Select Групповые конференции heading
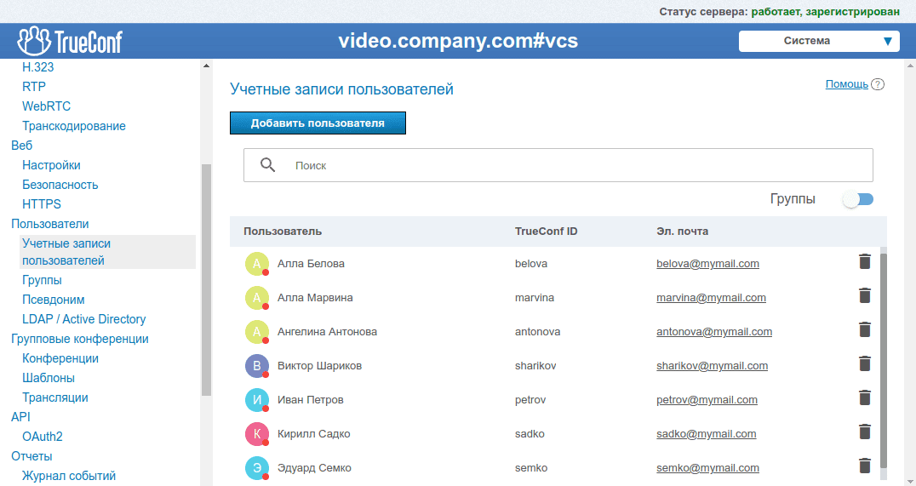This screenshot has height=486, width=916. [79, 339]
